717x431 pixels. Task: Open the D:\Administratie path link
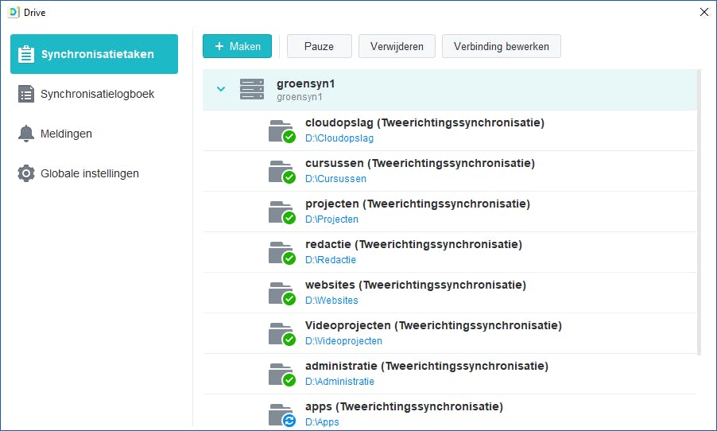[339, 382]
